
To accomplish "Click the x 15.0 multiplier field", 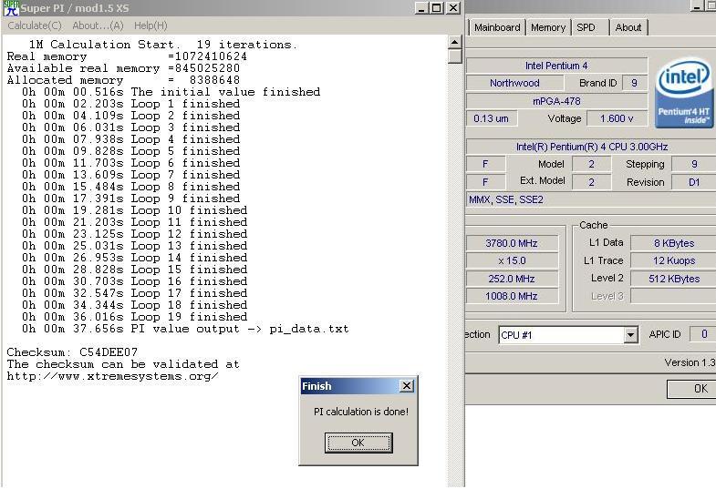I will tap(512, 260).
